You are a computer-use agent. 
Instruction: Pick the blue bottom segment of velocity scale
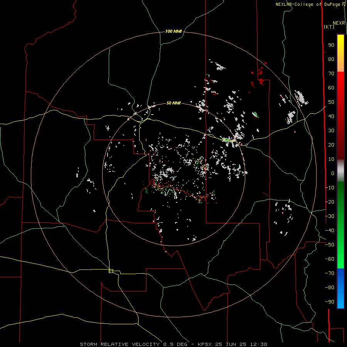[x=340, y=288]
